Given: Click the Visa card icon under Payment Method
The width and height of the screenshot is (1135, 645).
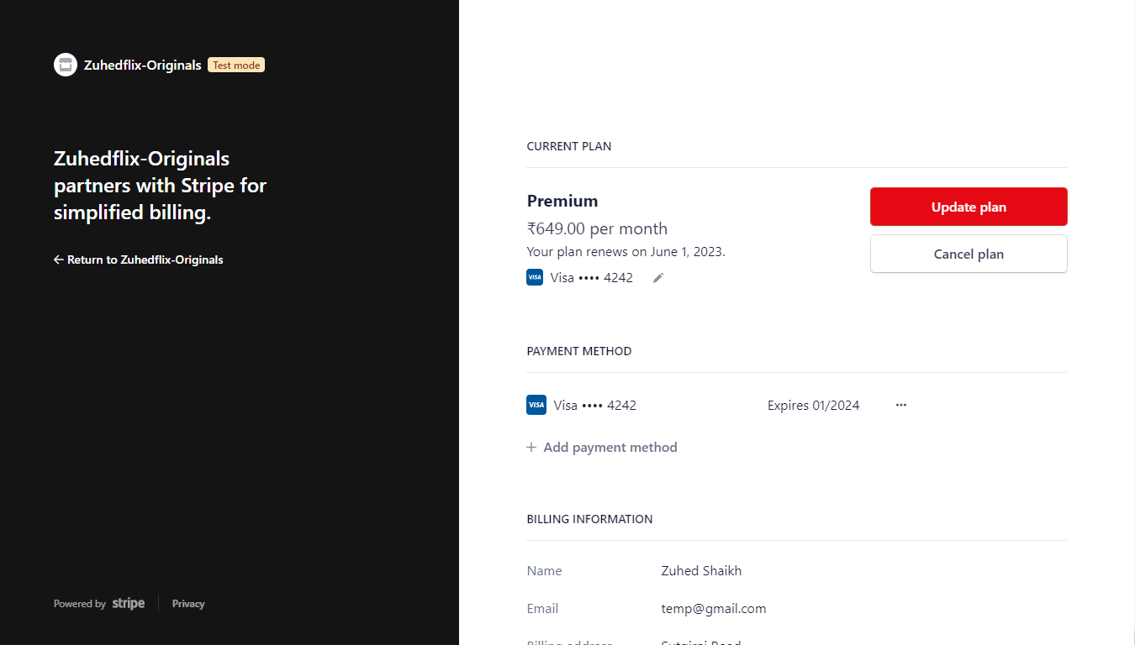Looking at the screenshot, I should 536,405.
